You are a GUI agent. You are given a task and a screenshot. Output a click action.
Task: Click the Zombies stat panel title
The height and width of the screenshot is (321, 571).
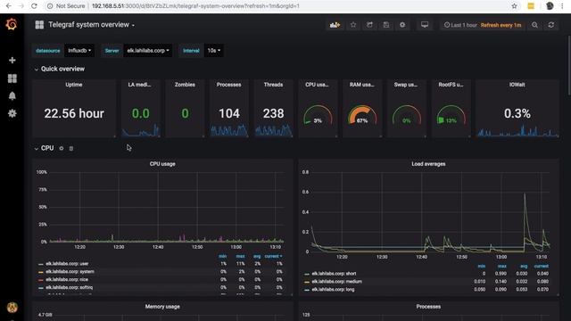(185, 85)
